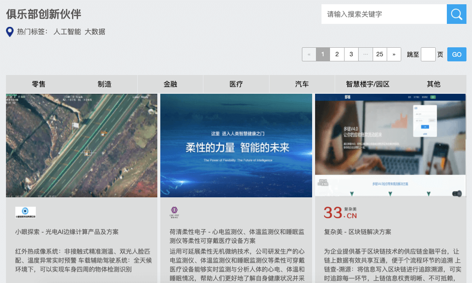The height and width of the screenshot is (283, 472).
Task: Click the blue location pin icon
Action: [10, 32]
